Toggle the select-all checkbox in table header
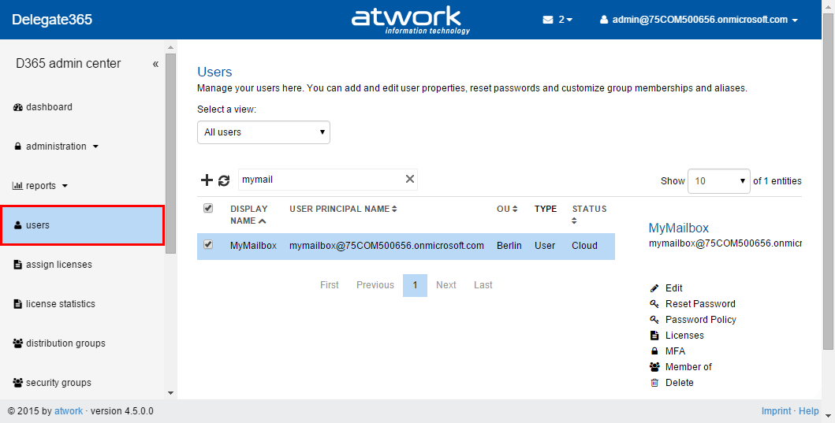 (x=208, y=209)
